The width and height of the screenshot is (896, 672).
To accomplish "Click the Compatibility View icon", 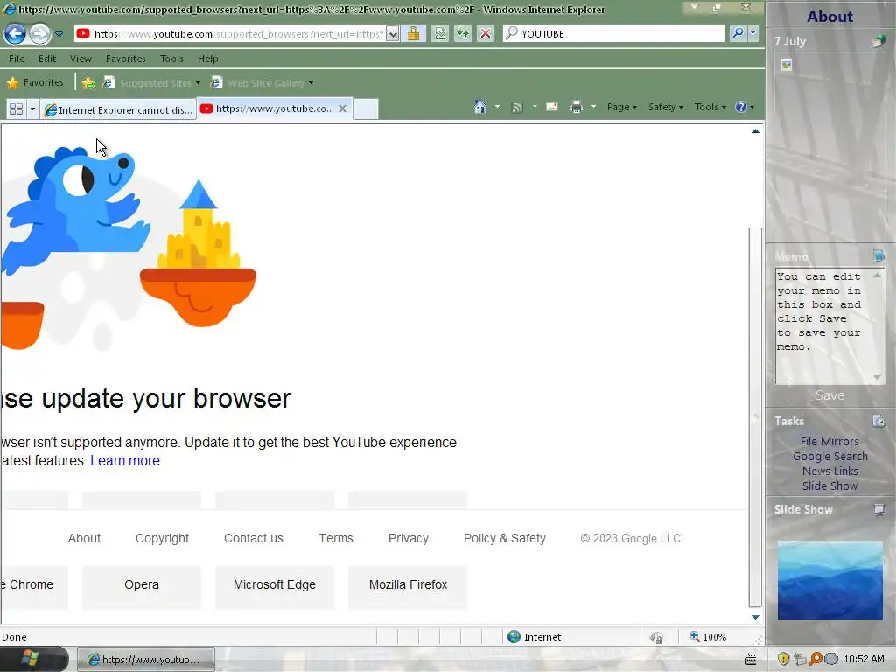I will click(440, 34).
